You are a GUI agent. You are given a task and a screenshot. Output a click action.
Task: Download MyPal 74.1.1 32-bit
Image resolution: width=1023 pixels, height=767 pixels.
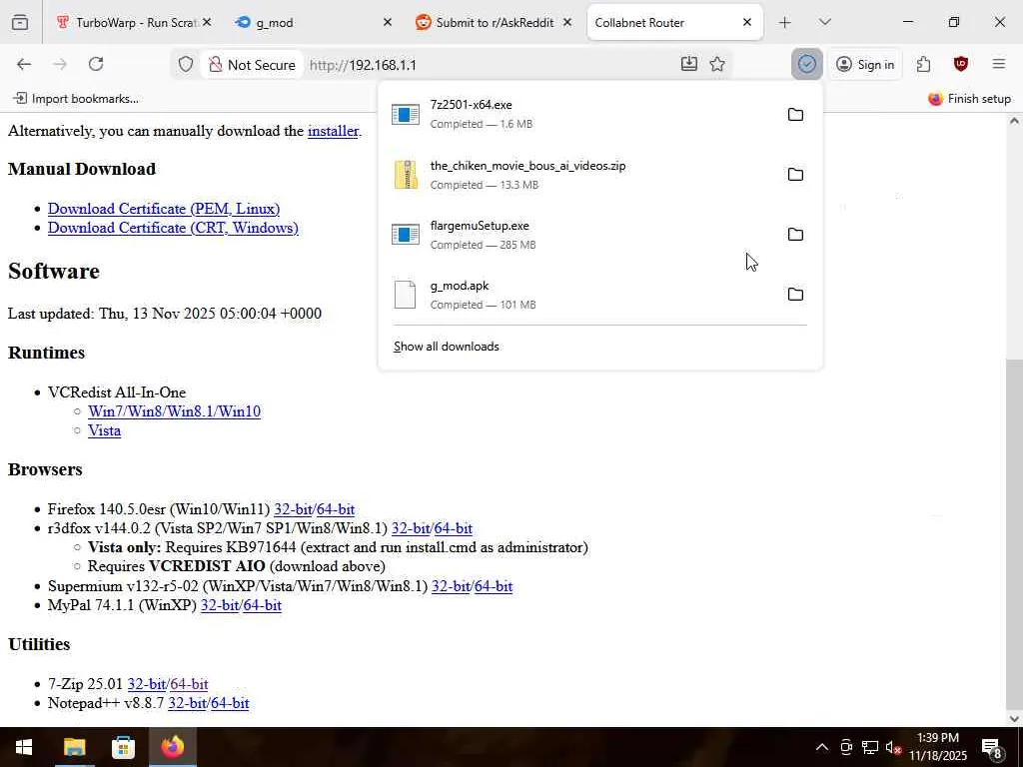(x=220, y=605)
